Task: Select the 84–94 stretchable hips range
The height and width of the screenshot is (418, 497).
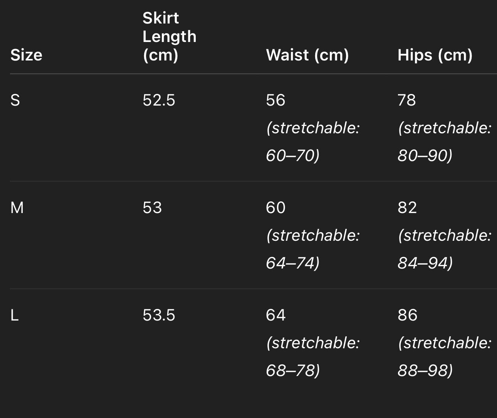Action: (425, 263)
